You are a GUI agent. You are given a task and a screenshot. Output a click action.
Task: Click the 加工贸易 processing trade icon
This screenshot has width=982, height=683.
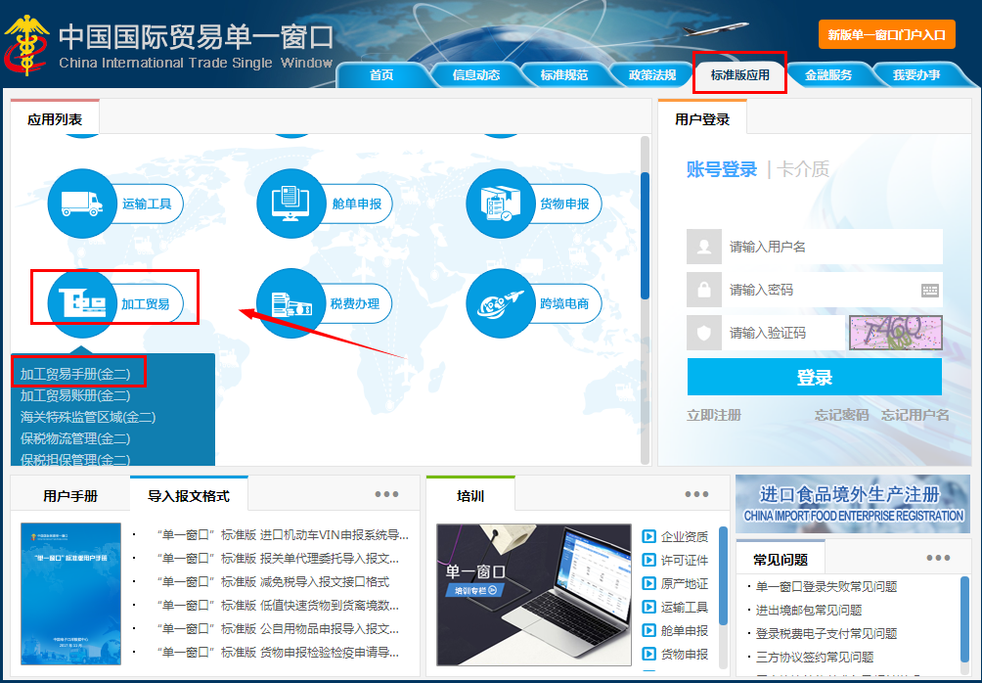point(82,303)
